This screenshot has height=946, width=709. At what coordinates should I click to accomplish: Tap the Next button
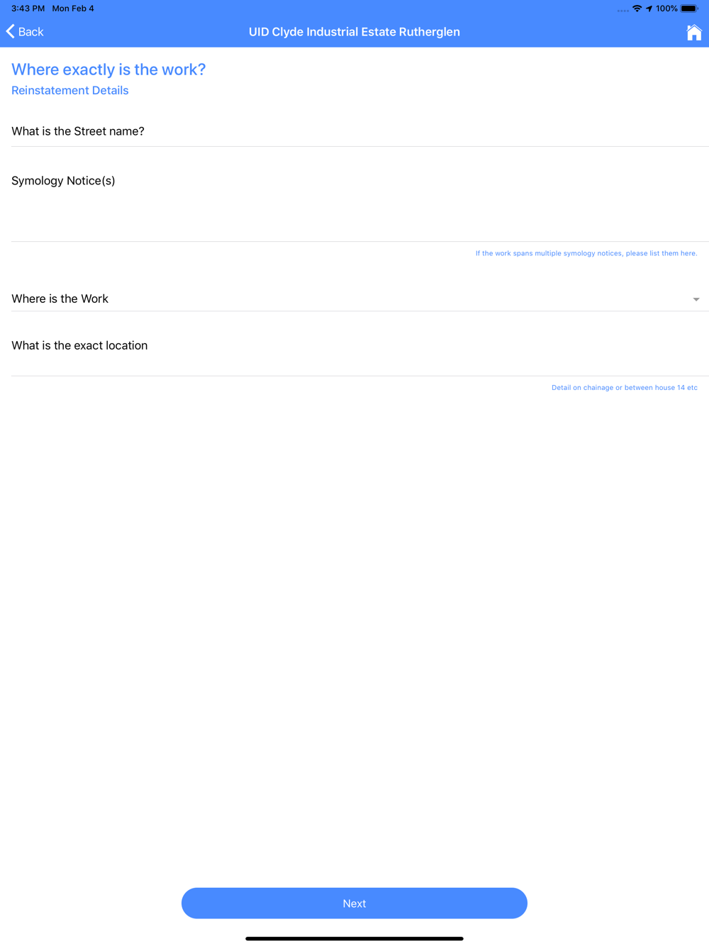354,903
